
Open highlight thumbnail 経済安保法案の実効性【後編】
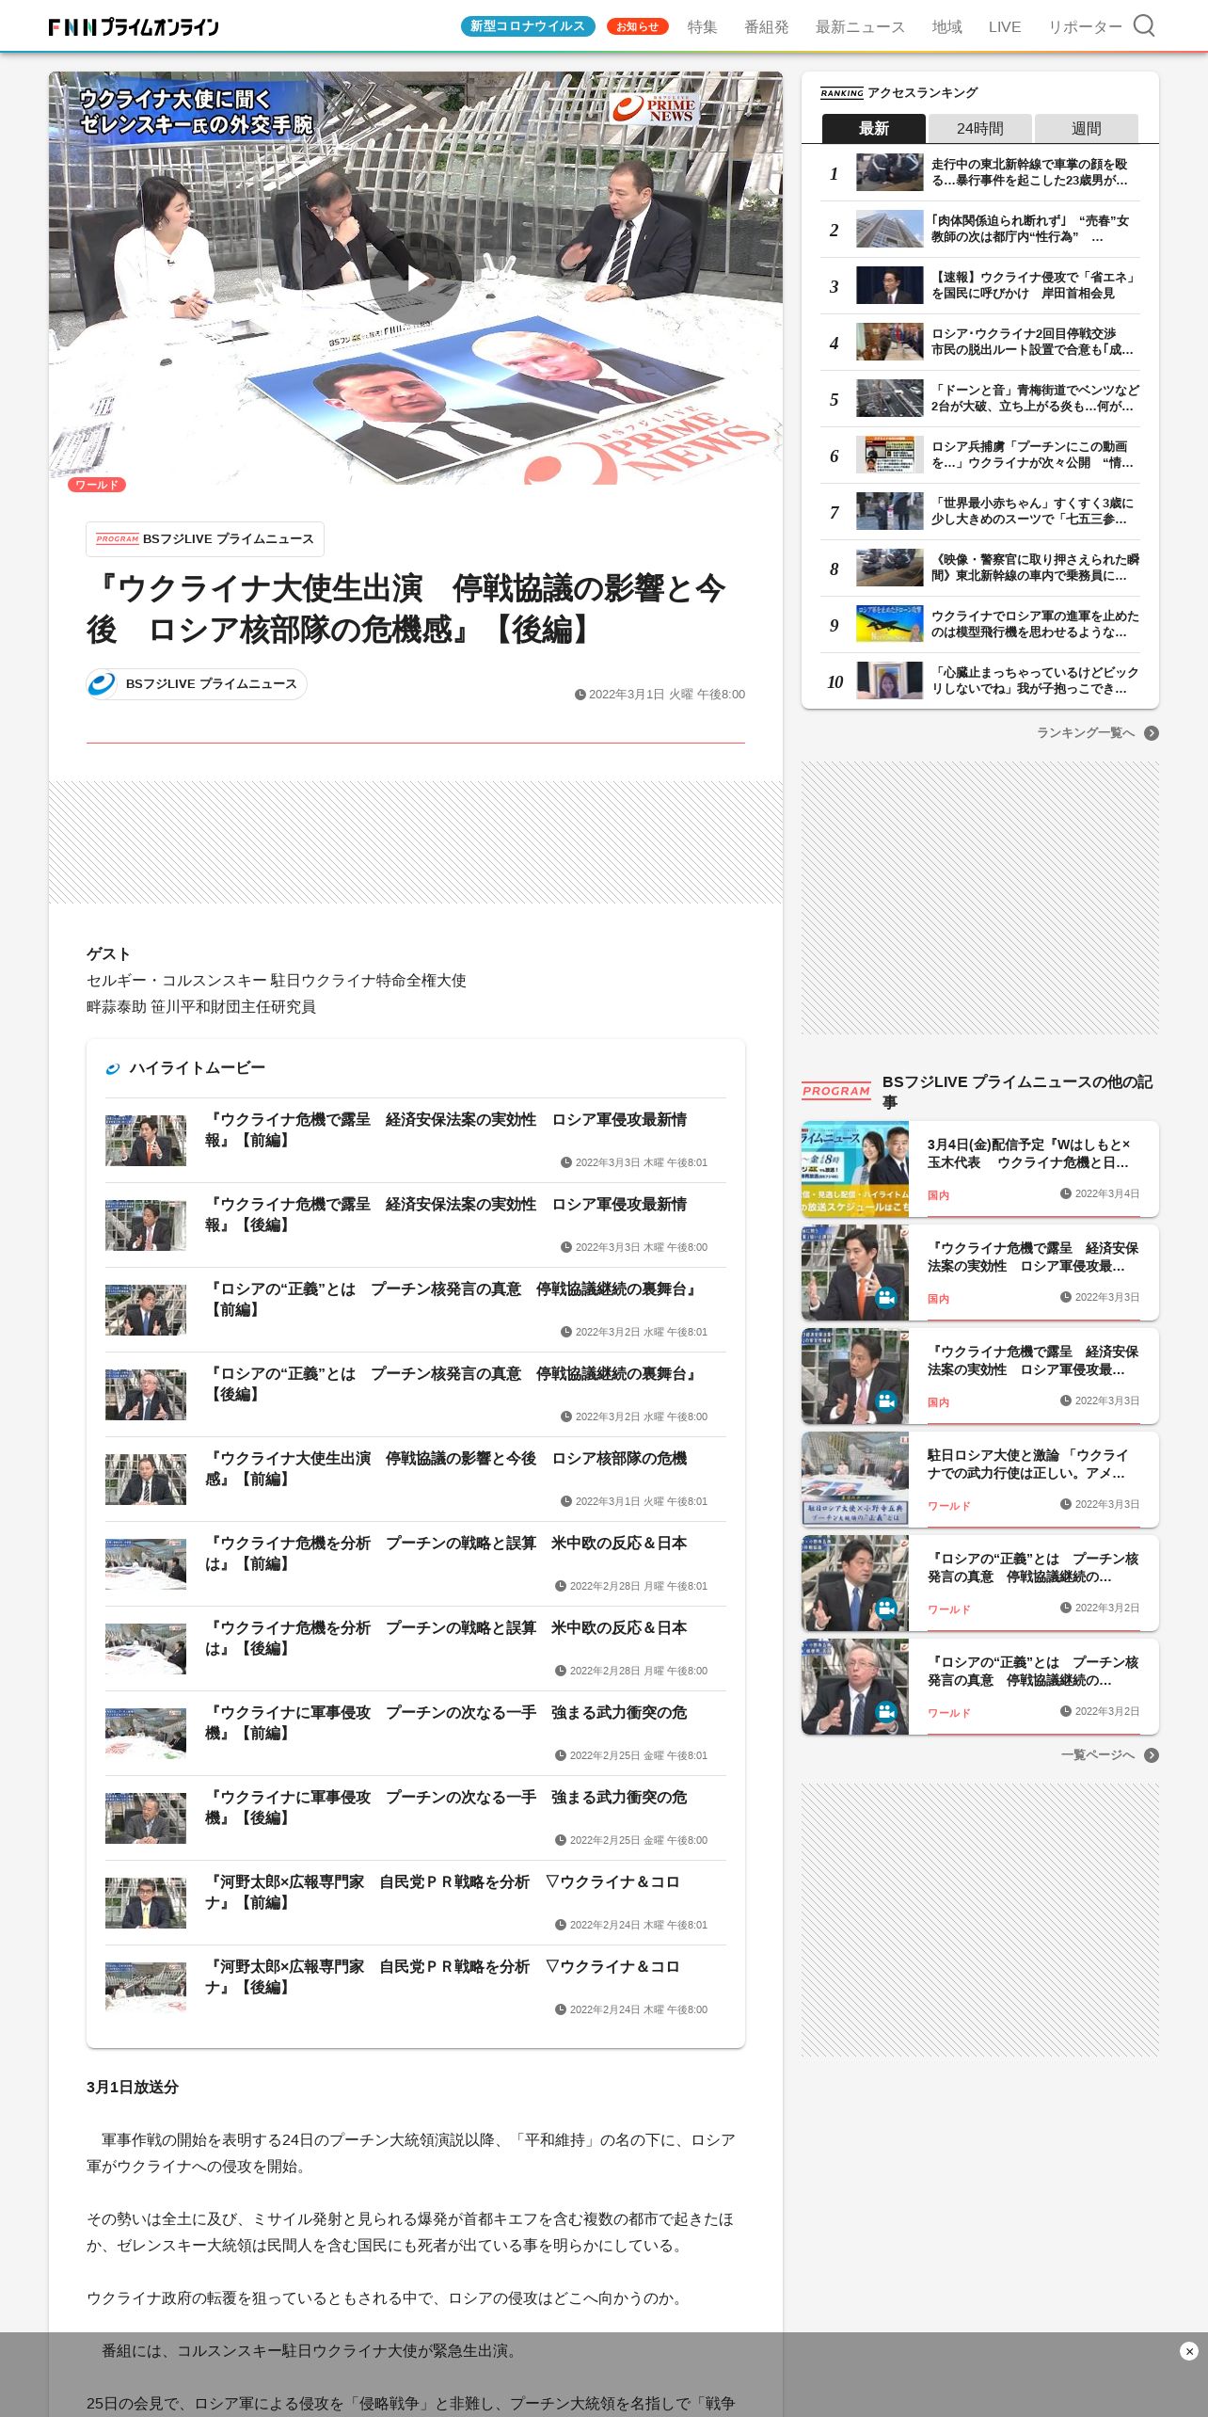click(x=146, y=1225)
